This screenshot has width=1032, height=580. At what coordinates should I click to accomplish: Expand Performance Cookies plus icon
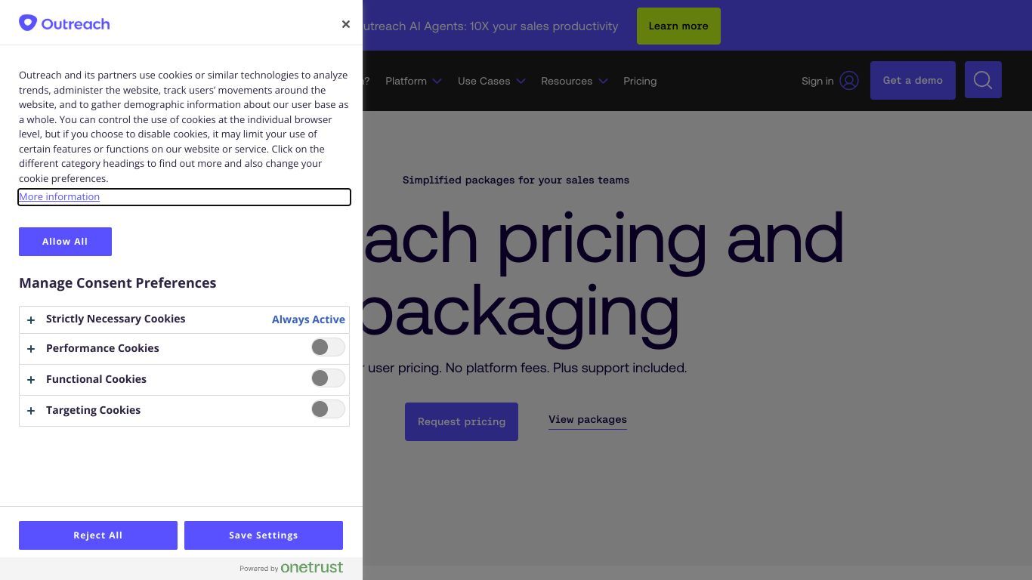[31, 349]
